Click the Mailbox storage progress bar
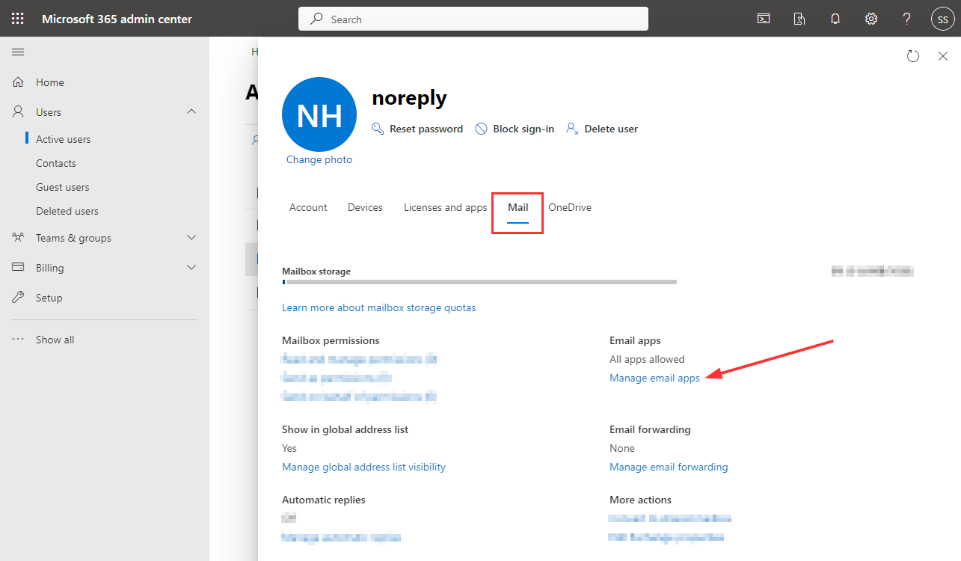 [479, 282]
